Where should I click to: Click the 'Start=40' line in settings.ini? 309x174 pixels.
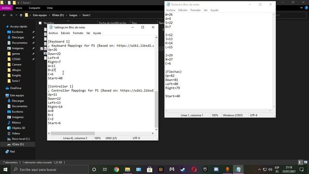click(x=55, y=78)
